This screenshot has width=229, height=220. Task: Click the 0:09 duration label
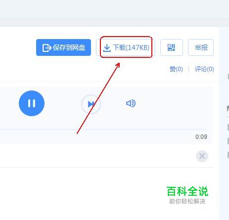(x=201, y=137)
